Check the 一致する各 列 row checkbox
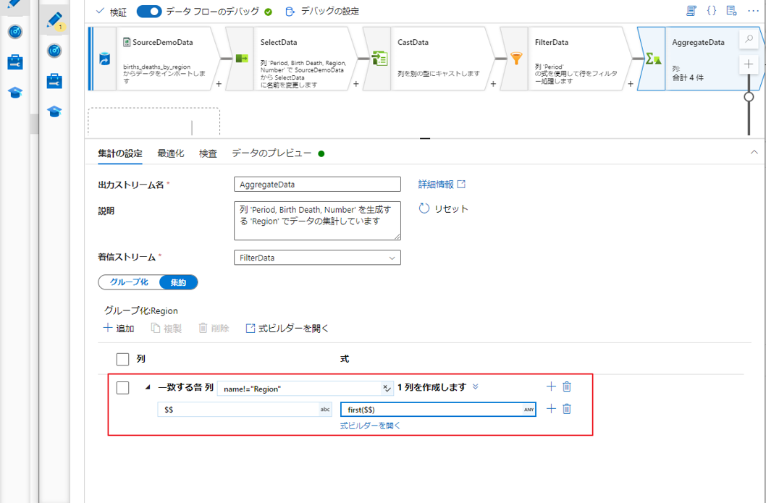 122,388
